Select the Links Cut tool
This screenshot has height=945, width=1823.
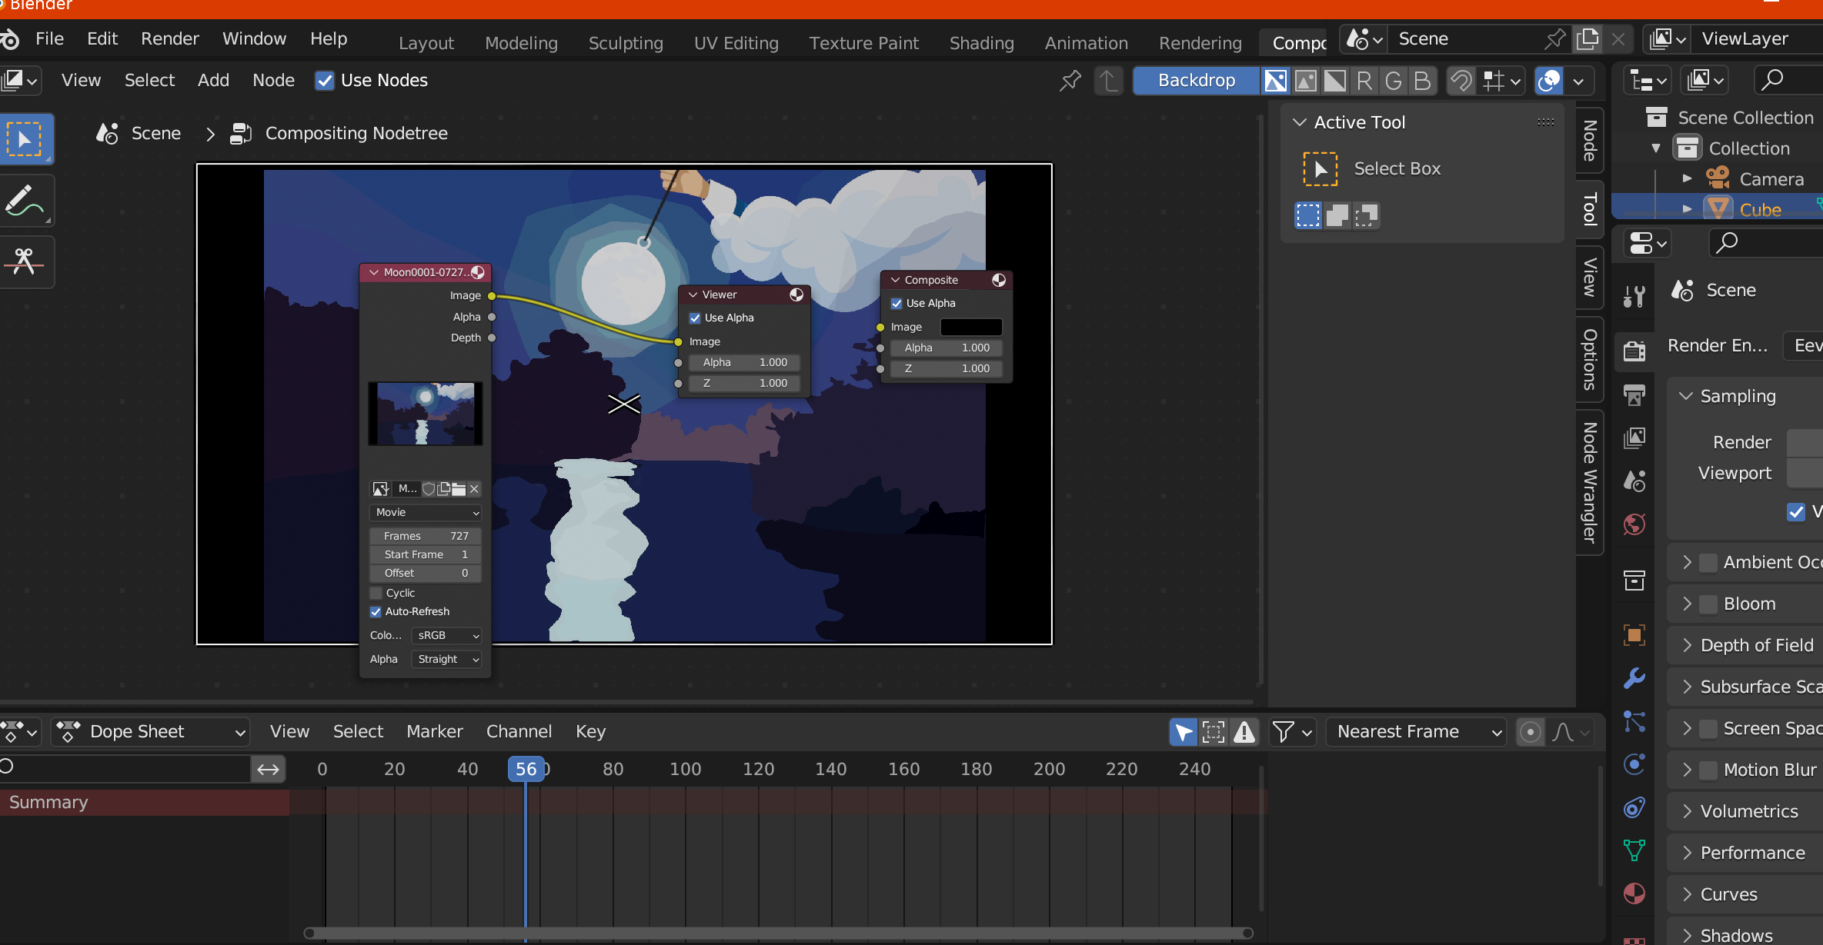[25, 262]
